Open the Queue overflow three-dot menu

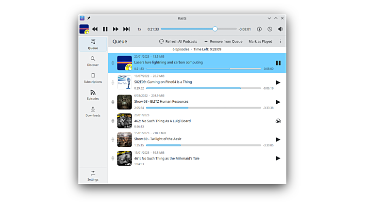[280, 42]
